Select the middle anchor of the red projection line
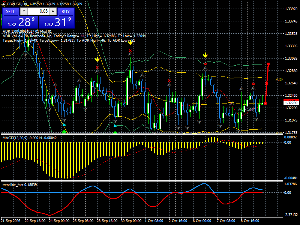This screenshot has height=225, width=300. [267, 83]
